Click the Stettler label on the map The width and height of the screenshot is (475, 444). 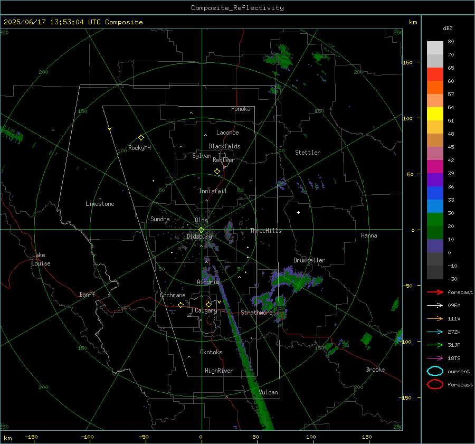pos(308,153)
